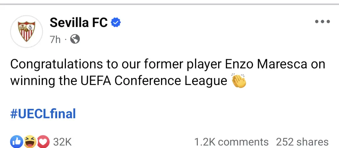
Task: Click the laughing Haha reaction icon
Action: click(30, 142)
